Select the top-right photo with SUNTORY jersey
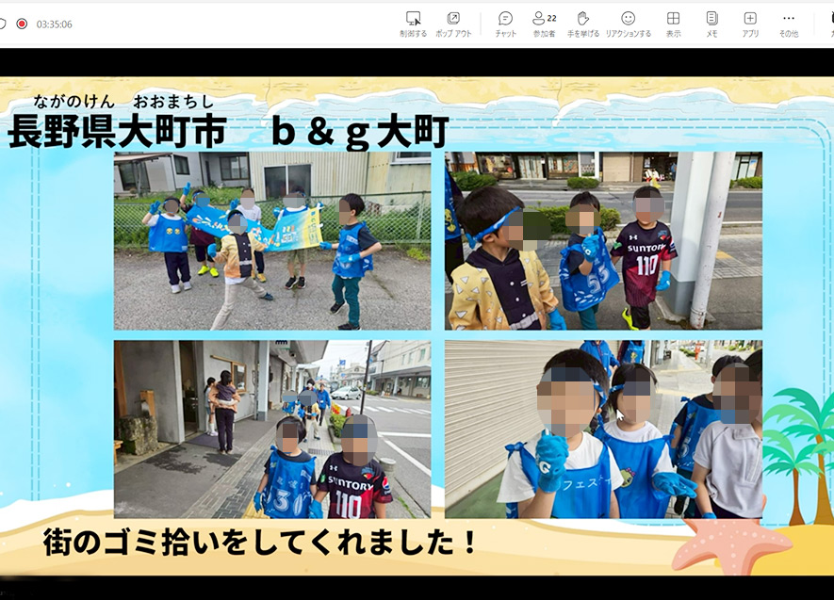The height and width of the screenshot is (600, 834). pos(603,240)
